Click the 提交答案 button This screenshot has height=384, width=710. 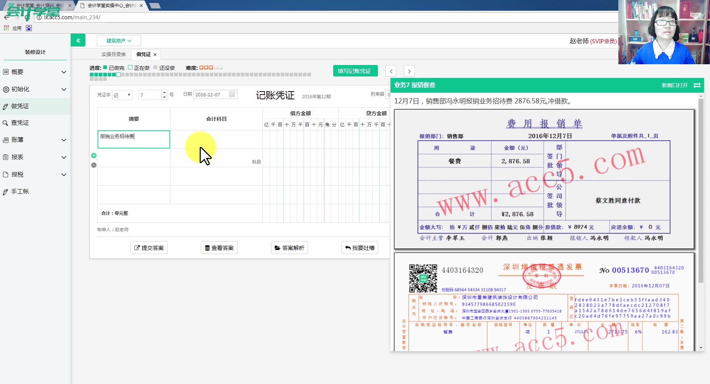[x=149, y=248]
